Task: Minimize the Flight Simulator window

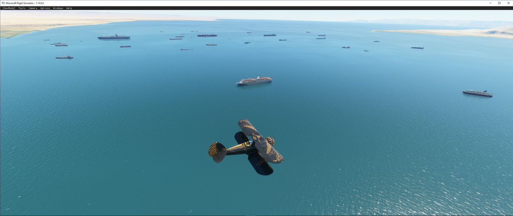Action: [491, 3]
